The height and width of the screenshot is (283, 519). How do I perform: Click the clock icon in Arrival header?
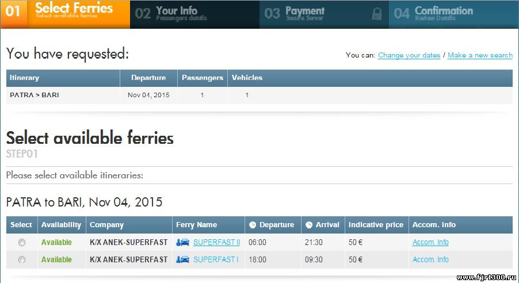point(309,225)
